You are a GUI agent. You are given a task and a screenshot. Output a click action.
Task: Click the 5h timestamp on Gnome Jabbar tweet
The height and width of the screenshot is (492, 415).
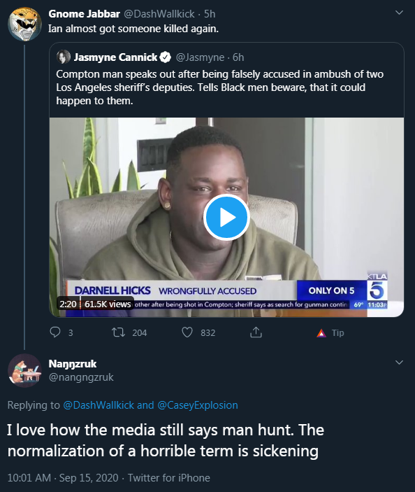point(210,14)
